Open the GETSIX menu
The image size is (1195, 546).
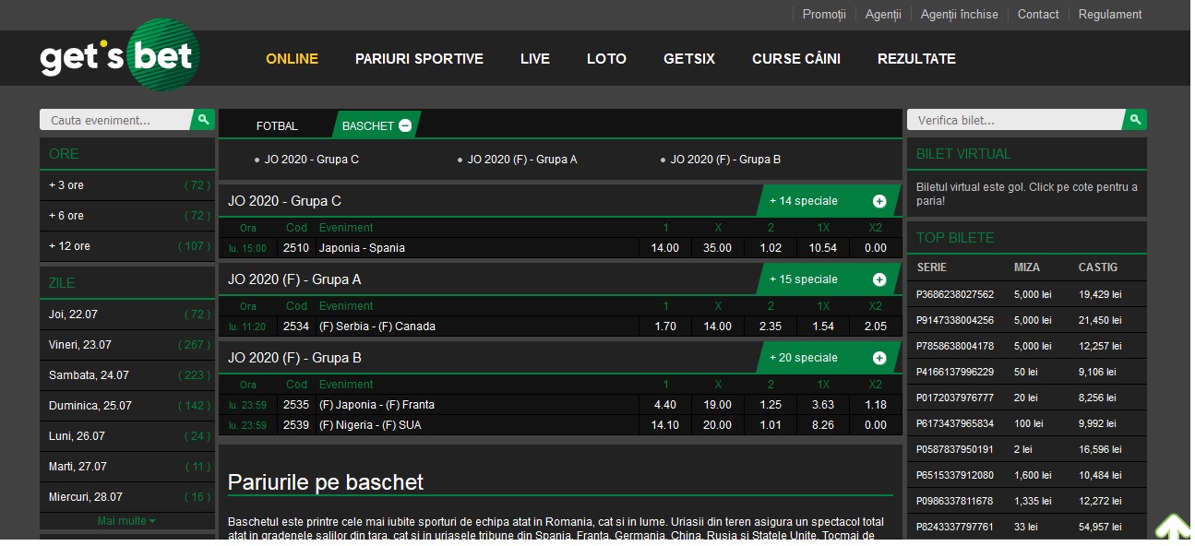pos(689,59)
